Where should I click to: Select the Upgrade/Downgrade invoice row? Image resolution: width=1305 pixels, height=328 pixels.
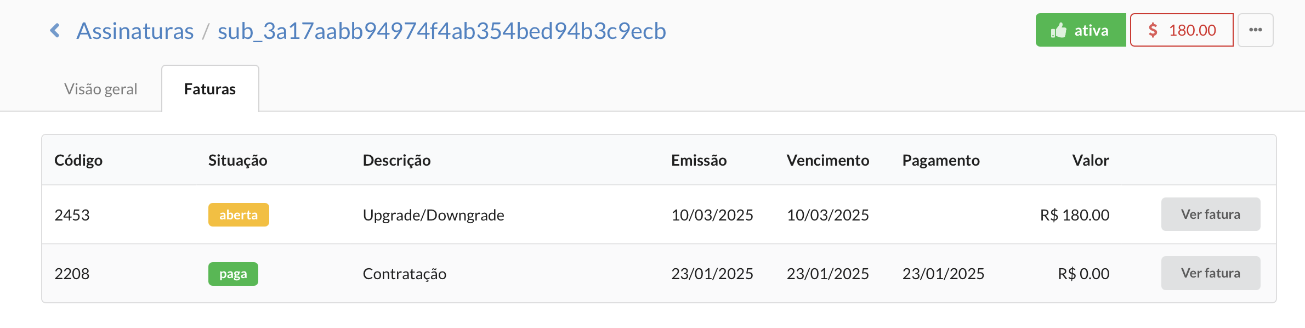pyautogui.click(x=659, y=214)
